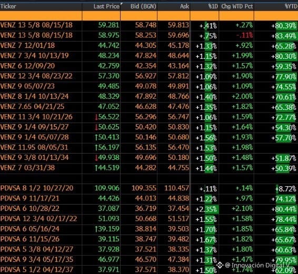Screen dimensions: 298x274
Task: Click the green up arrow beside 44.519
Action: tap(96, 168)
